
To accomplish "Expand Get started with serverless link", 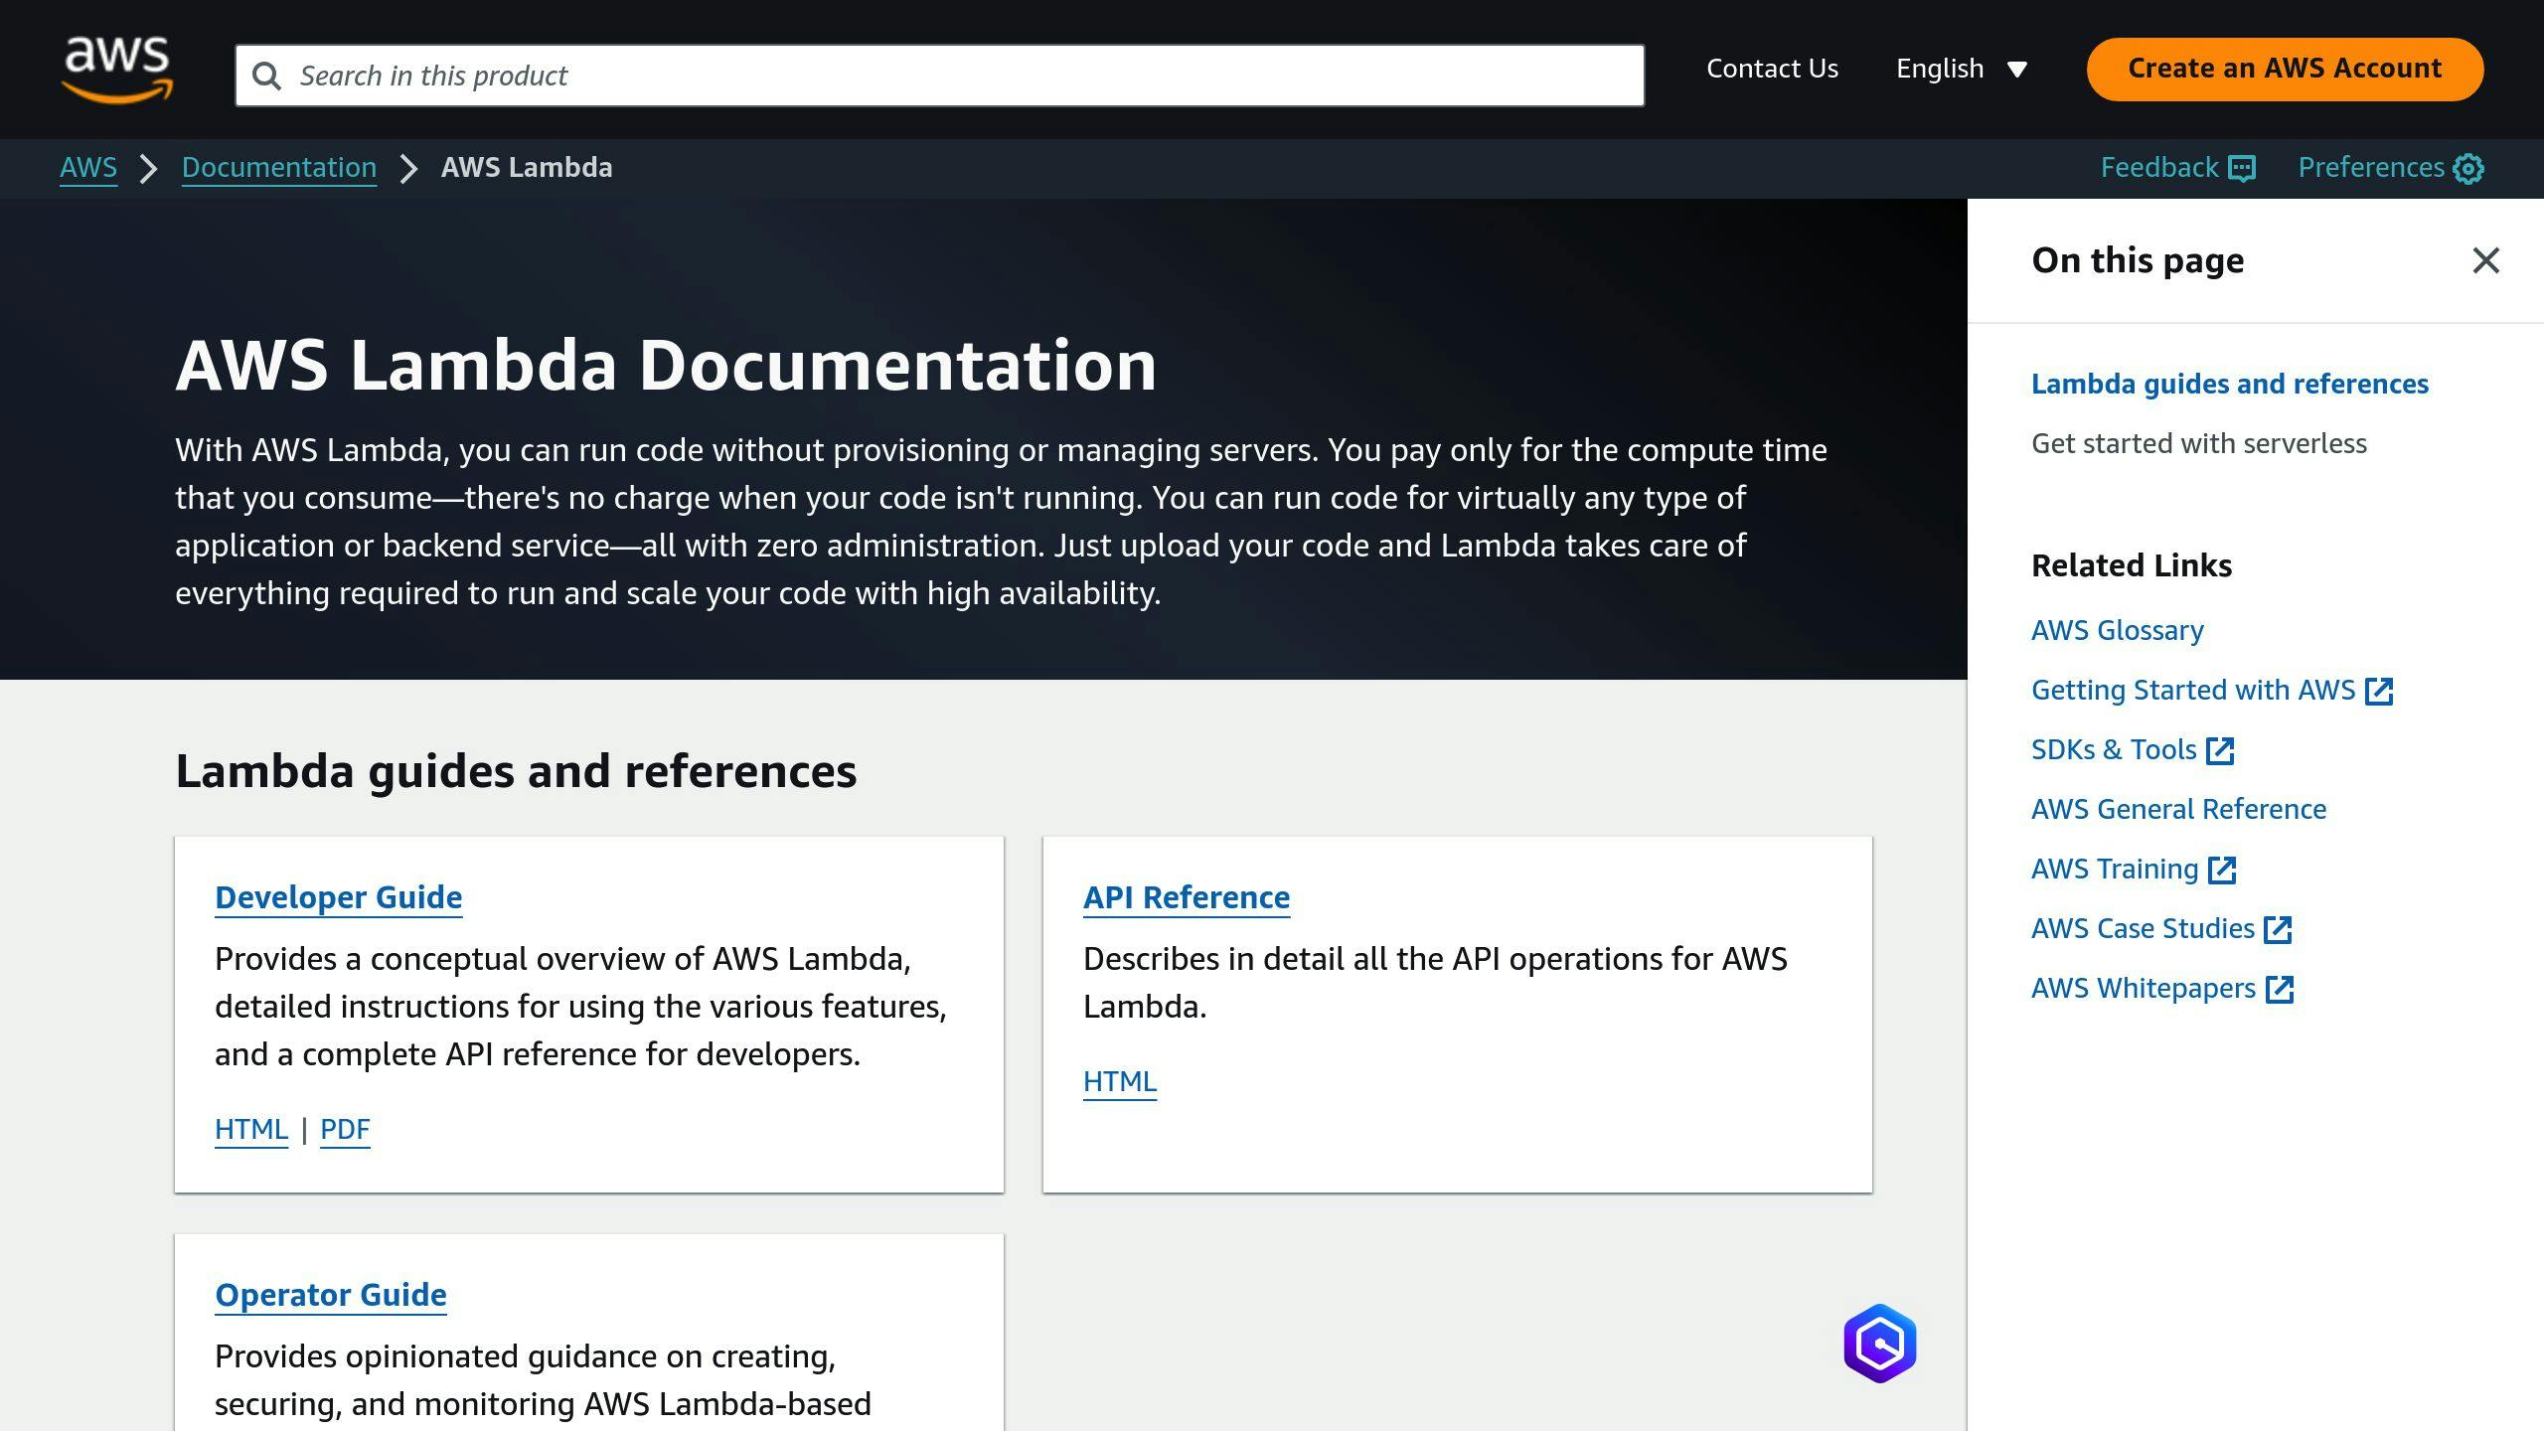I will 2198,444.
